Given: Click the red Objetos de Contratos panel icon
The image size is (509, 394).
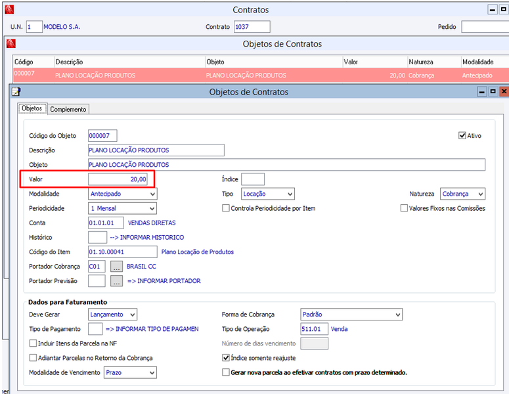Looking at the screenshot, I should point(11,43).
